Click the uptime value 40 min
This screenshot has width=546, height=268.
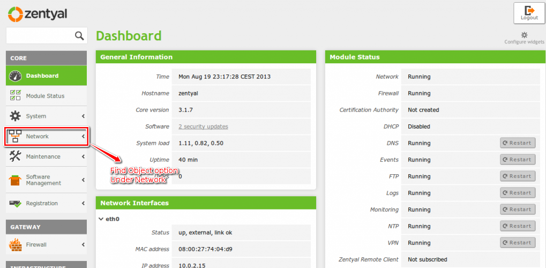pyautogui.click(x=188, y=160)
